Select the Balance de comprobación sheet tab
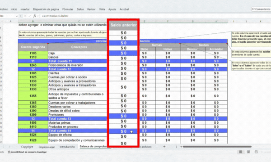The width and height of the screenshot is (271, 162). point(93,147)
